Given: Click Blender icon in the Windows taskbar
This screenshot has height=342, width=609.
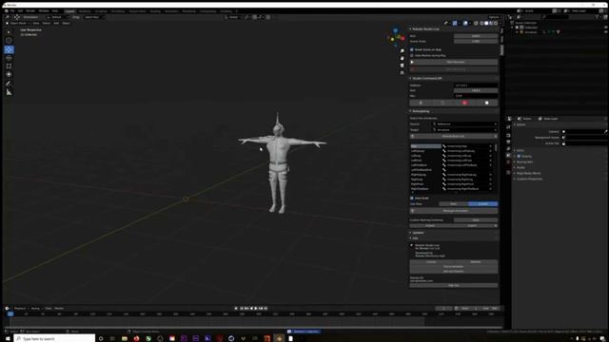Looking at the screenshot, I should click(x=279, y=338).
